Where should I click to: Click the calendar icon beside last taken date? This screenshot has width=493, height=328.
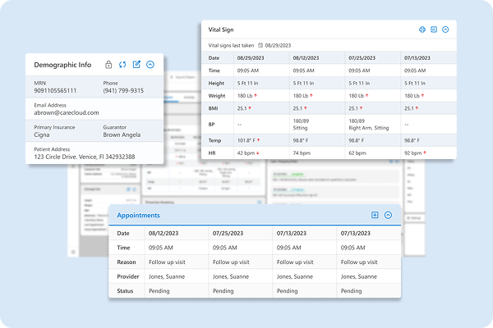(x=260, y=45)
